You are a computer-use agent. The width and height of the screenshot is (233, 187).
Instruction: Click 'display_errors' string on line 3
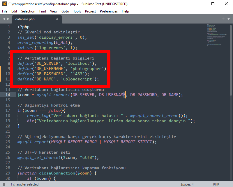point(56,37)
